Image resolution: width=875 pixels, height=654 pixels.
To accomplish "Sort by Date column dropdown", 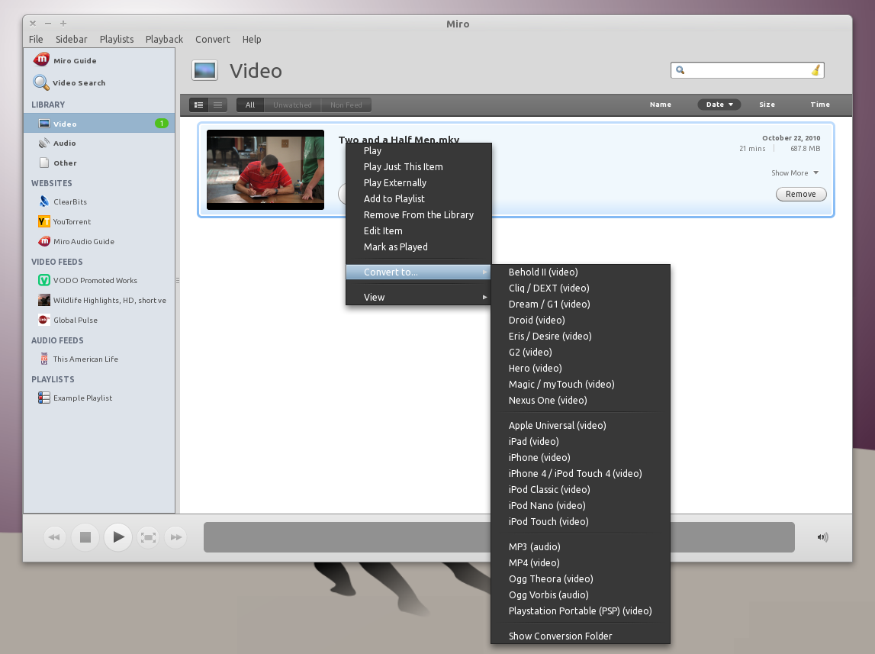I will point(719,105).
